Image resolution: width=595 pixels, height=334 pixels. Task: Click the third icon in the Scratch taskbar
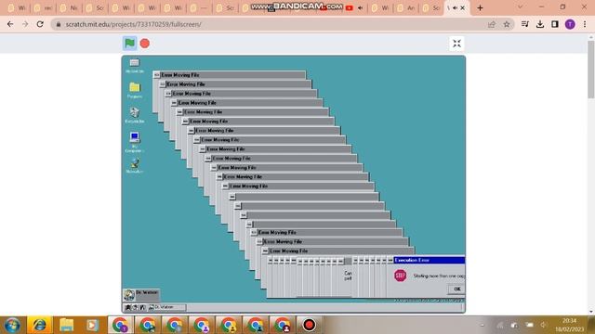(x=142, y=307)
